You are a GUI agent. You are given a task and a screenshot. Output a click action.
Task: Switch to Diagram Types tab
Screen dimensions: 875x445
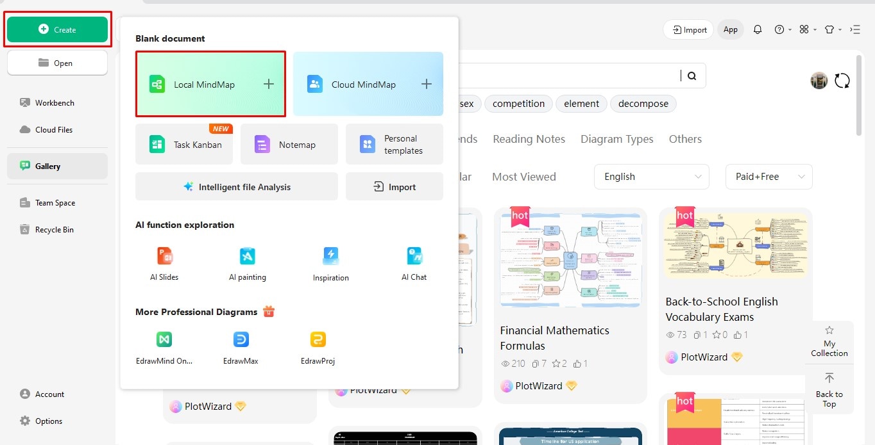click(616, 139)
